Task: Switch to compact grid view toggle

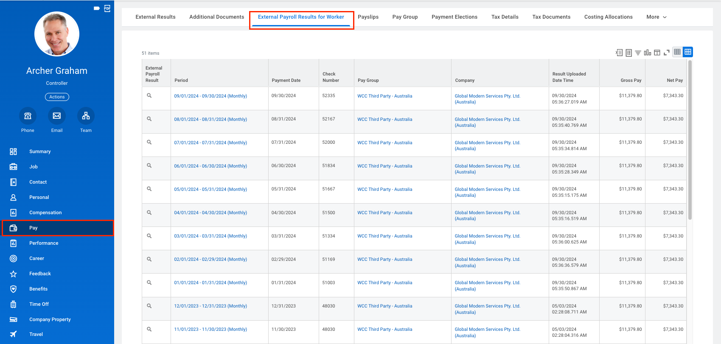Action: coord(677,52)
